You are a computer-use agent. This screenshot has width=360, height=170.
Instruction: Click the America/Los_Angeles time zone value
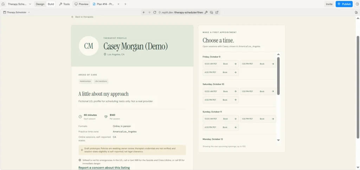(125, 132)
